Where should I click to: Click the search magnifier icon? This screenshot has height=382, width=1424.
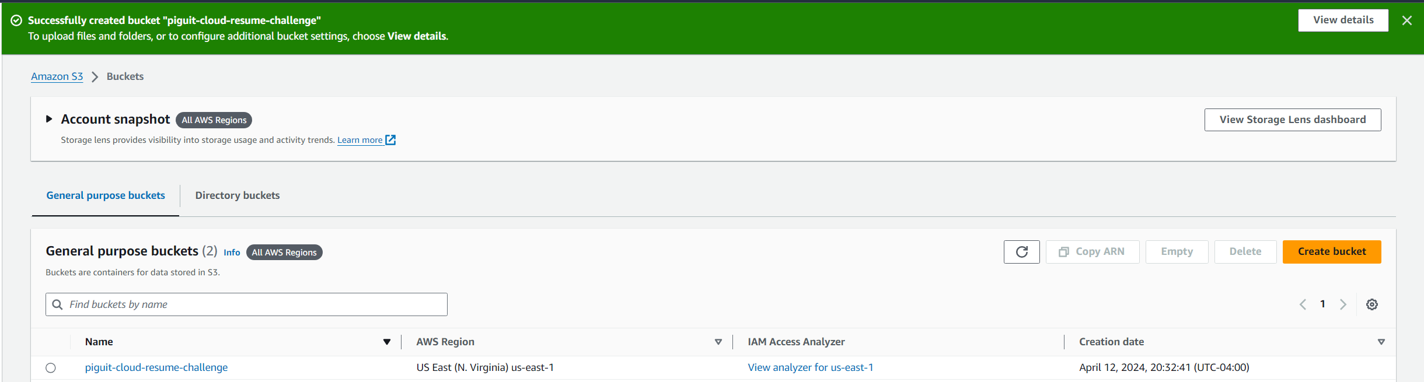click(x=57, y=304)
